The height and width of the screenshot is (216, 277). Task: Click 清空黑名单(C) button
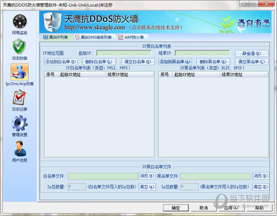(x=252, y=62)
